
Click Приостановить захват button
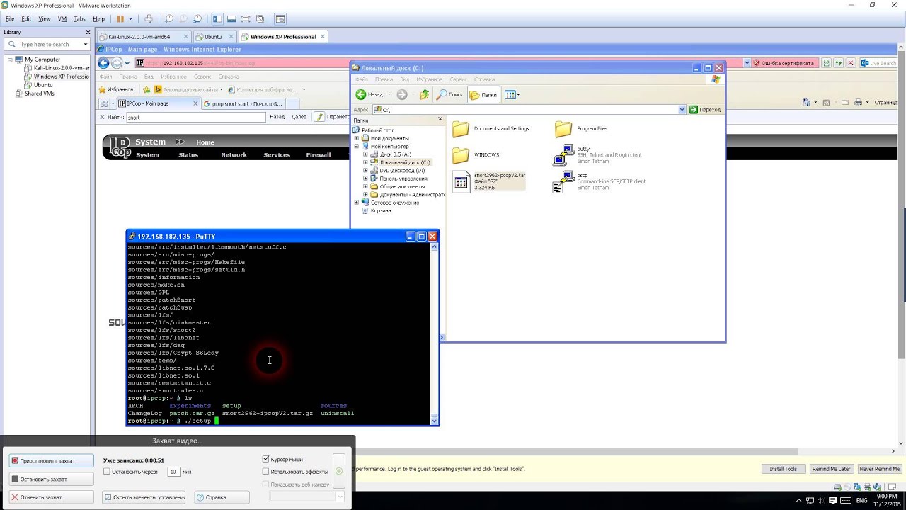click(x=51, y=460)
